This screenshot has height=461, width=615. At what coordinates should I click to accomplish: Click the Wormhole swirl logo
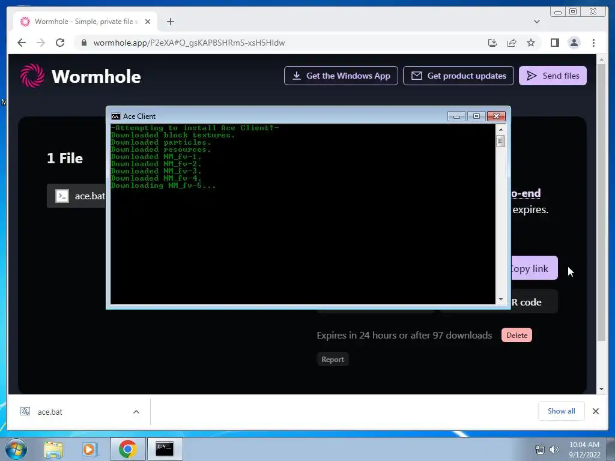click(x=32, y=76)
